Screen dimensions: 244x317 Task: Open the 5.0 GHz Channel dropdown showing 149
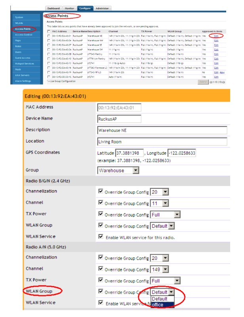click(159, 269)
